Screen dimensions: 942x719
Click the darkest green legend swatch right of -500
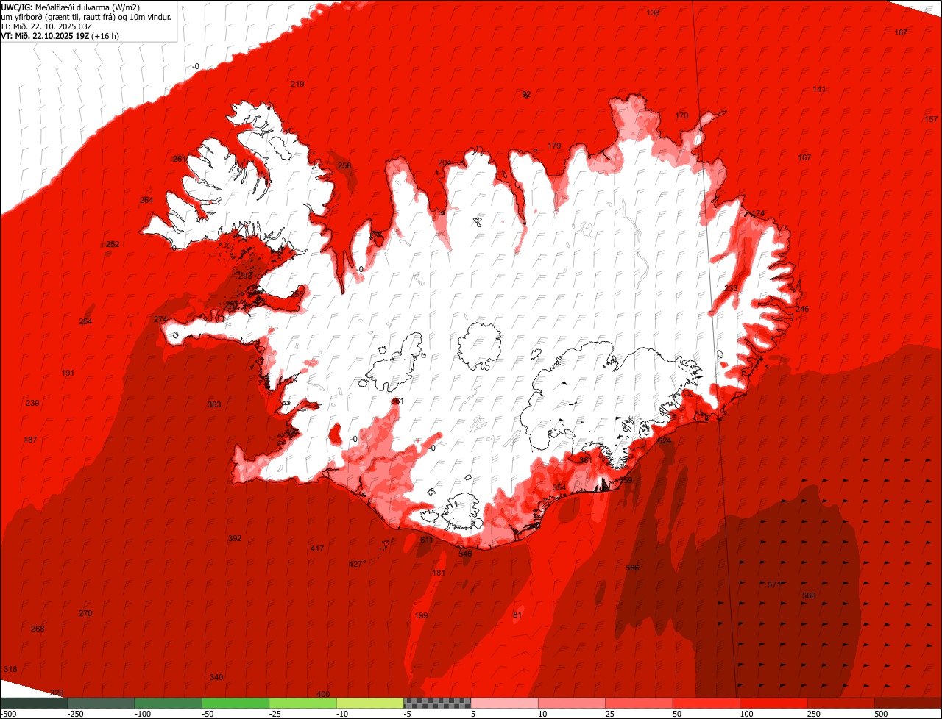pos(34,703)
